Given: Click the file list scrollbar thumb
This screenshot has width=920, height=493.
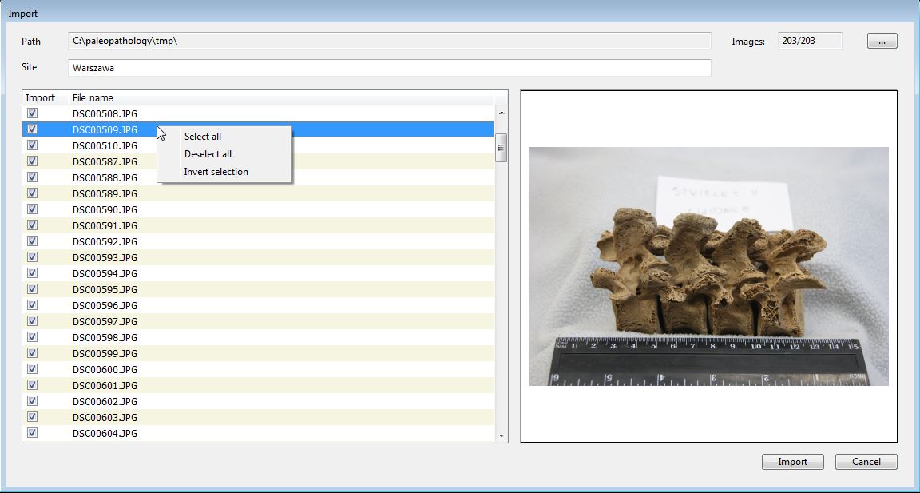Looking at the screenshot, I should (502, 148).
